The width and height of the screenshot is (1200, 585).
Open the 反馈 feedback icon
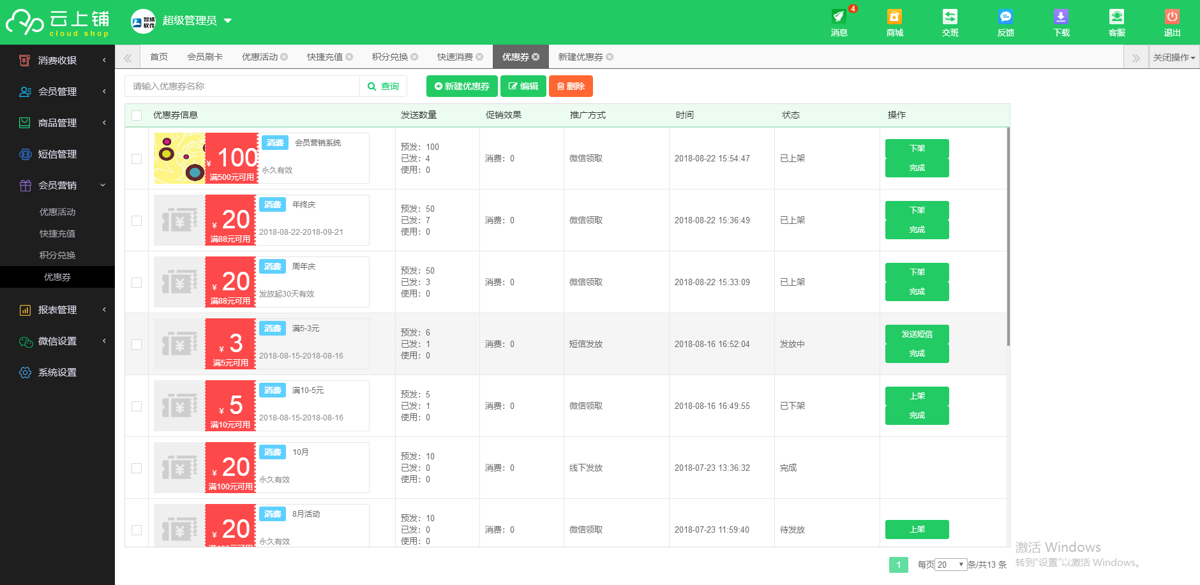[1005, 17]
